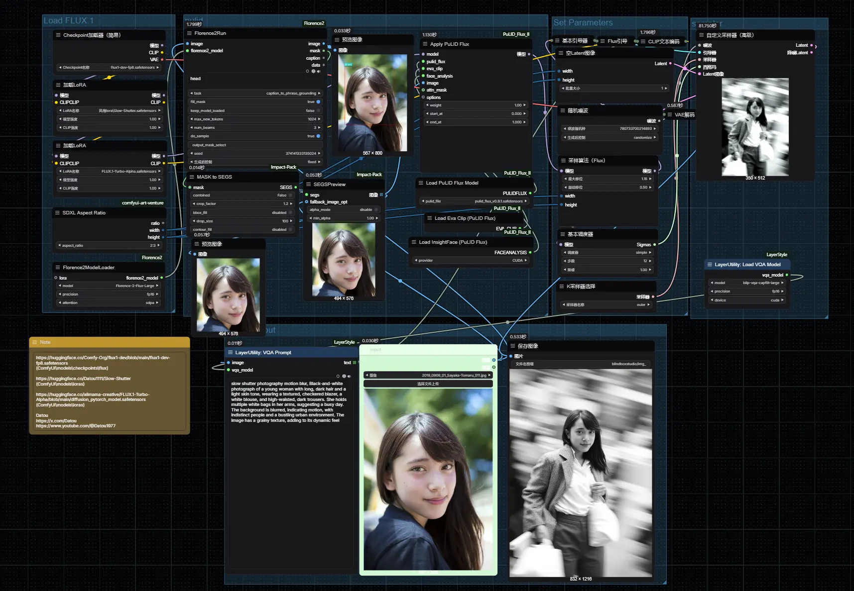Click the LayerUtility: Load VQA Model menu icon
The width and height of the screenshot is (854, 591).
coord(710,265)
